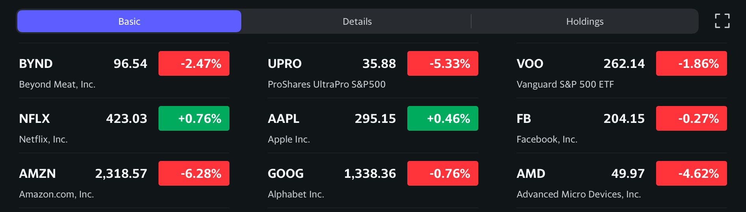Click UPRO -5.33% change badge

[x=443, y=63]
